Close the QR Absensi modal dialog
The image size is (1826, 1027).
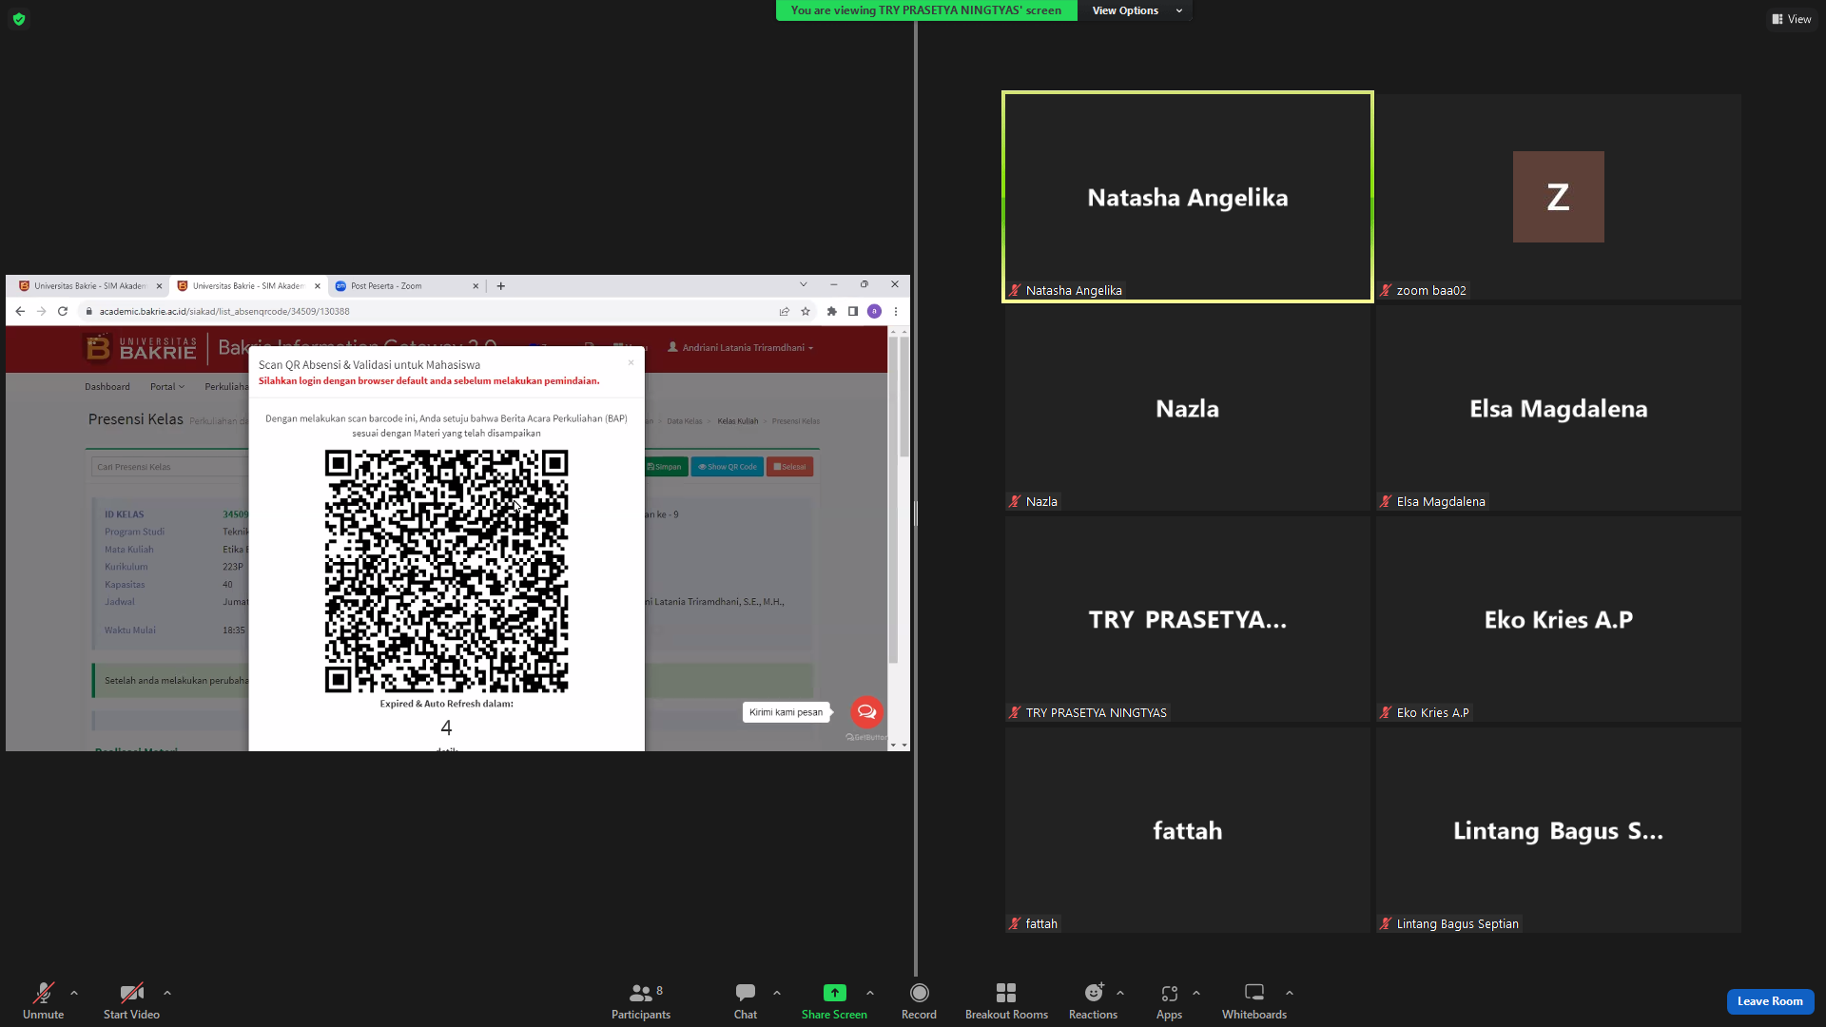click(631, 362)
